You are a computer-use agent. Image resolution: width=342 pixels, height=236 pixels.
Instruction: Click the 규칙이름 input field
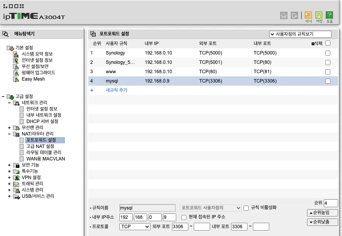142,208
